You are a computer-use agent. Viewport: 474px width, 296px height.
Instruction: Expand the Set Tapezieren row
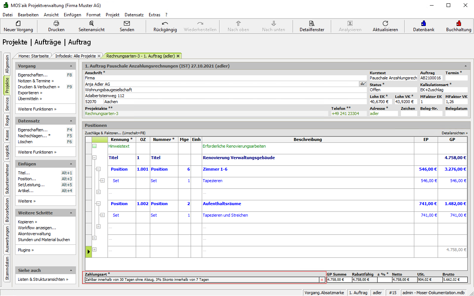(102, 181)
